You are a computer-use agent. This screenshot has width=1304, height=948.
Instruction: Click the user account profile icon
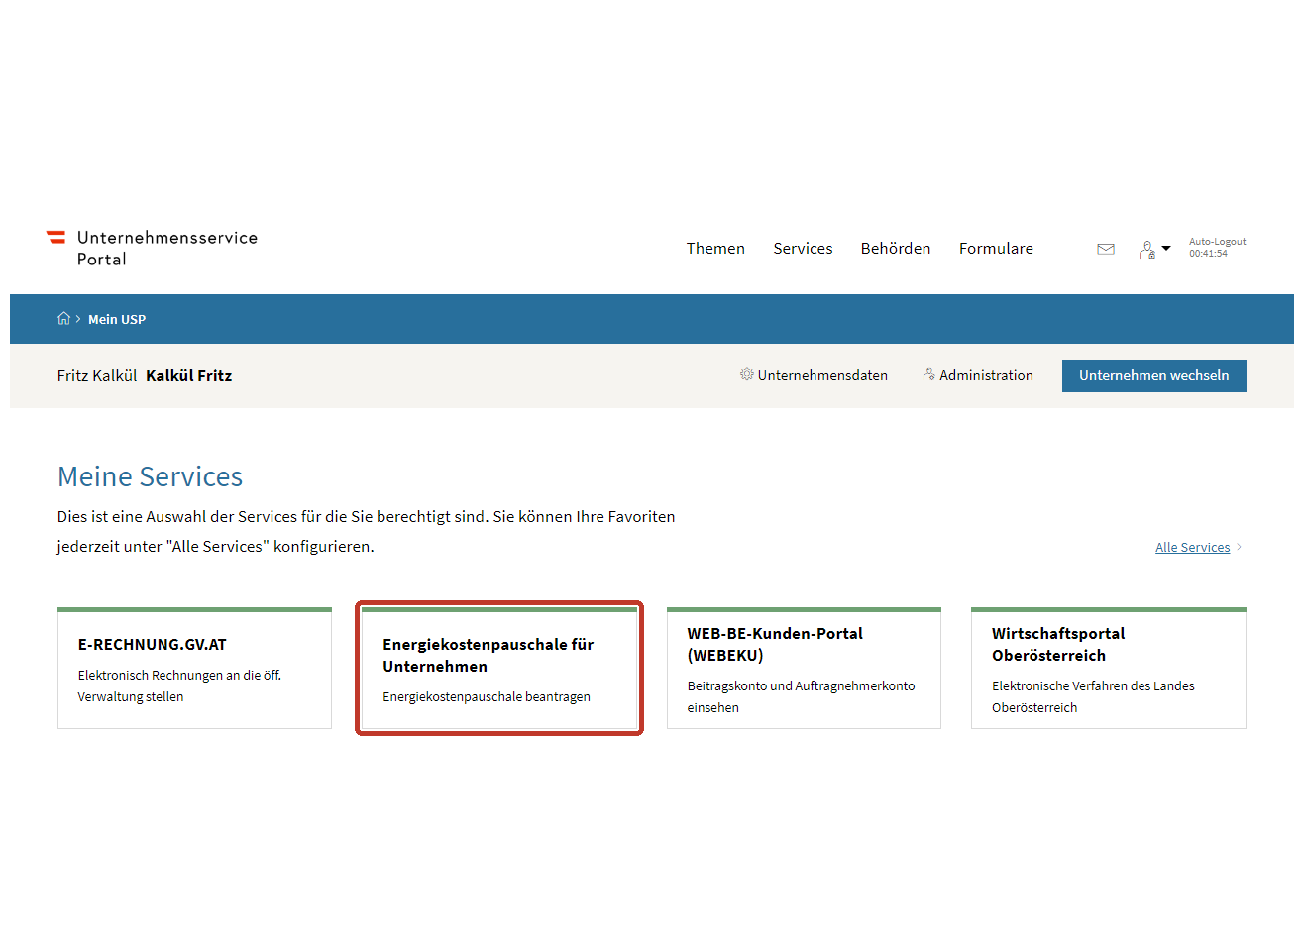pyautogui.click(x=1146, y=249)
